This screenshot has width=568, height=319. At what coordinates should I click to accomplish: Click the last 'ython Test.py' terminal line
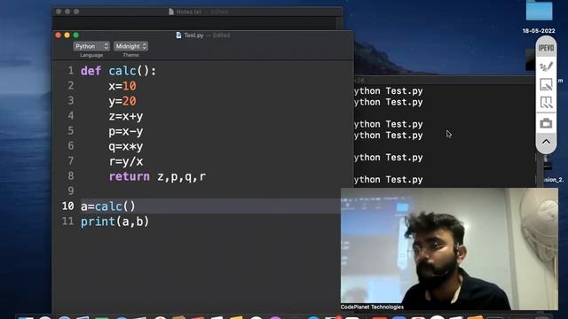[389, 179]
